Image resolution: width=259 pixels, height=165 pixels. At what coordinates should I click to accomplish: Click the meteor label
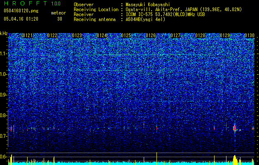[x=58, y=13]
